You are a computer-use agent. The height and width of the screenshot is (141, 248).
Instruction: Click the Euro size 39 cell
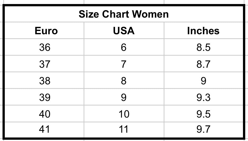tap(45, 97)
